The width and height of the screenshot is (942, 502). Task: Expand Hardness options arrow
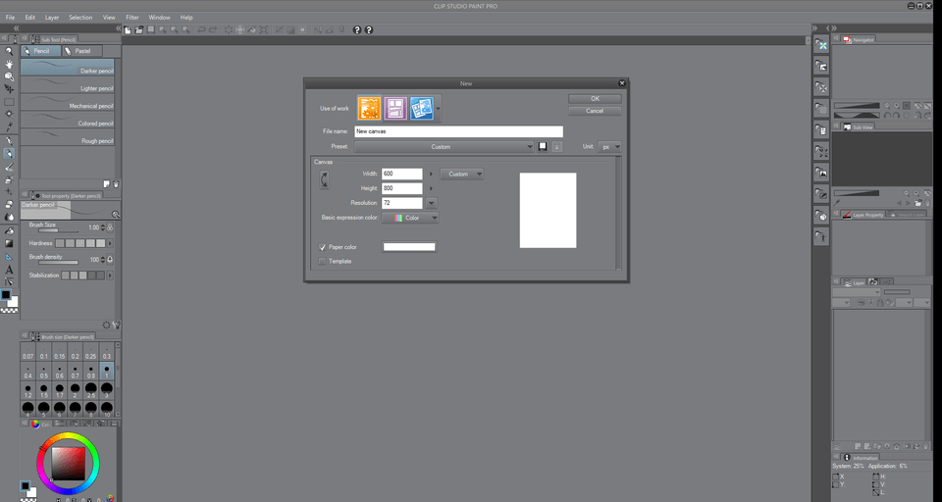[x=110, y=243]
